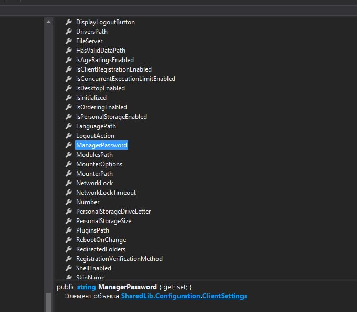
Task: Select the RebootOnChange property
Action: (x=101, y=240)
